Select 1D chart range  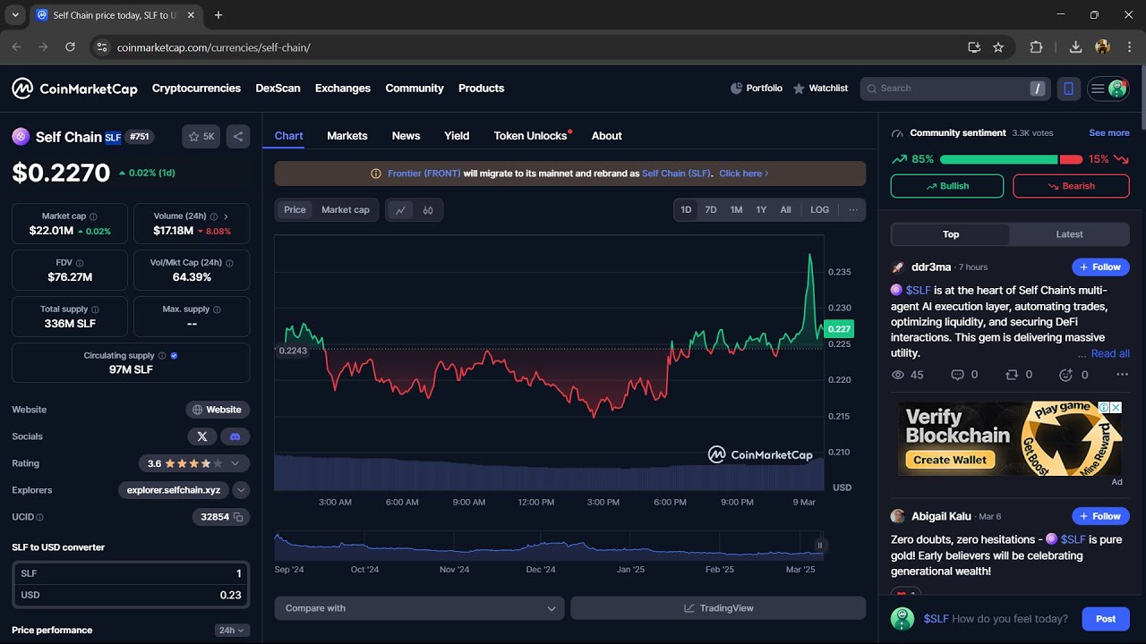pos(686,210)
